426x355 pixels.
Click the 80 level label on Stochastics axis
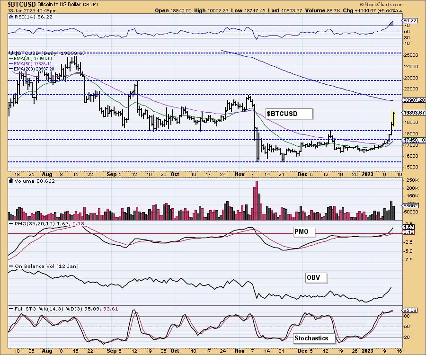tap(407, 316)
